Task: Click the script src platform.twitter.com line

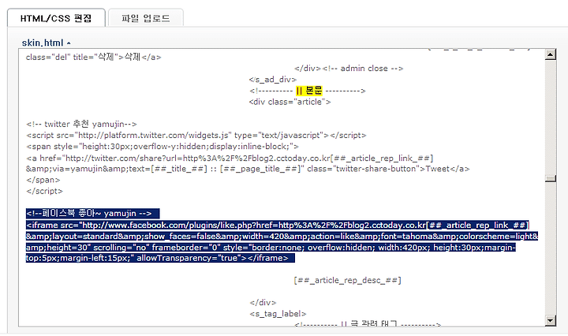Action: coord(196,136)
